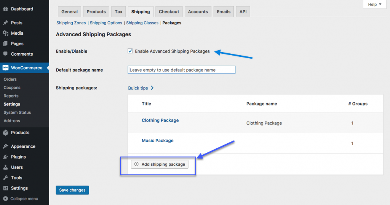Viewport: 390px width, 205px height.
Task: Open Shipping Options link
Action: click(x=106, y=22)
